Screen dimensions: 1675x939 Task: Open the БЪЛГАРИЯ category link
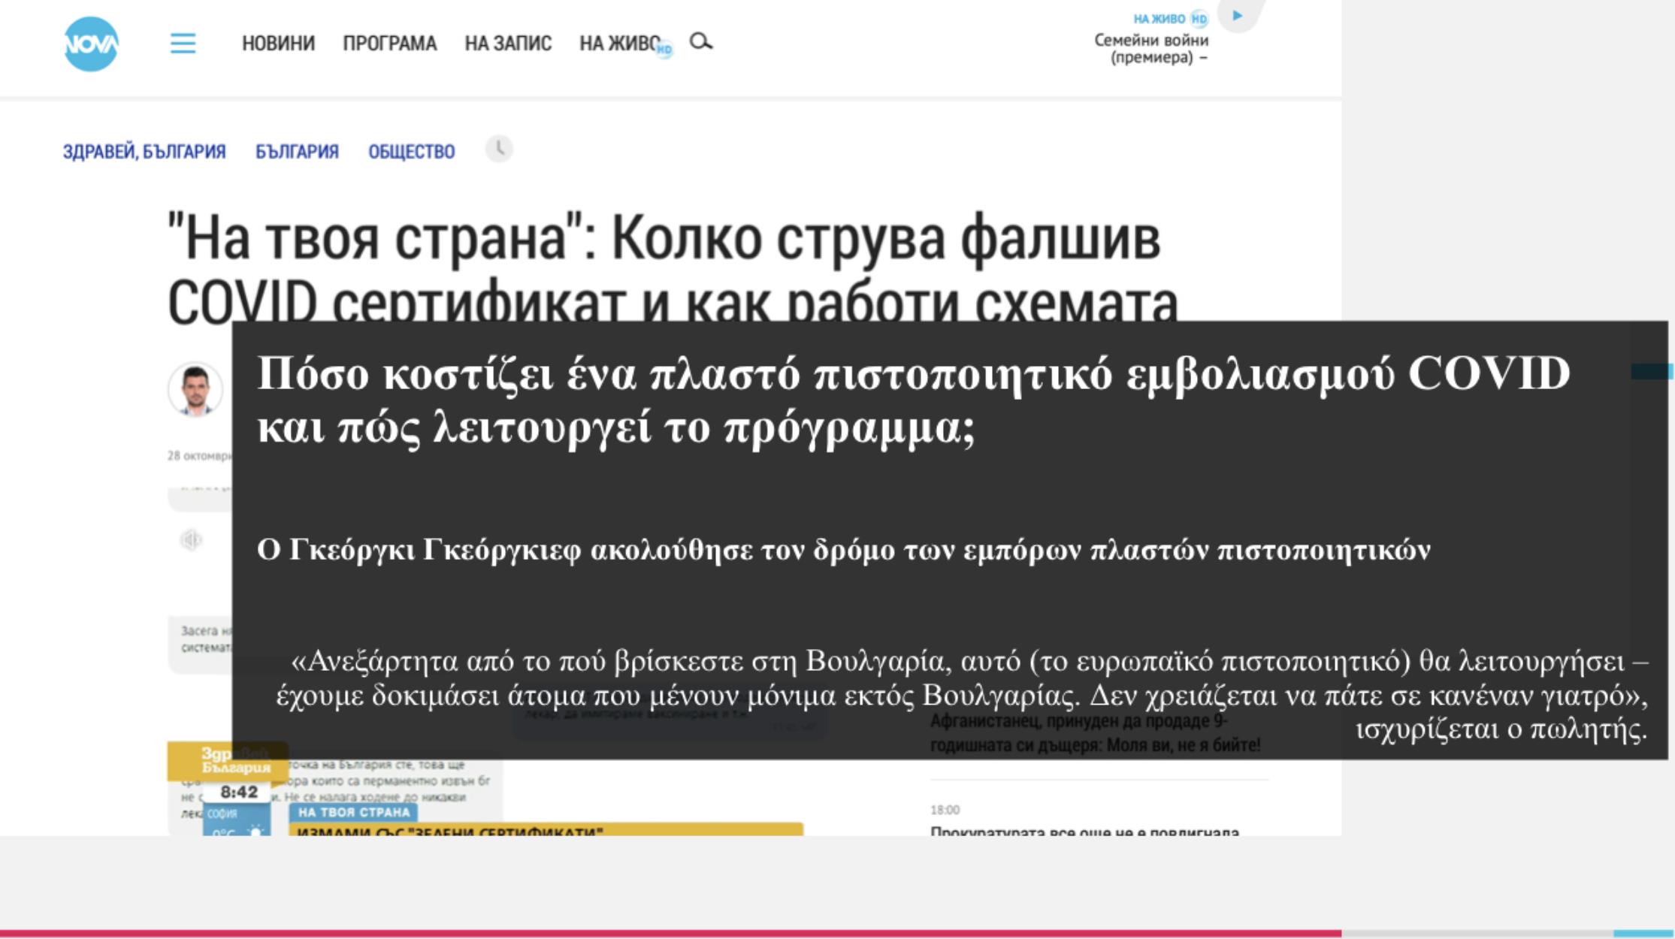click(297, 150)
